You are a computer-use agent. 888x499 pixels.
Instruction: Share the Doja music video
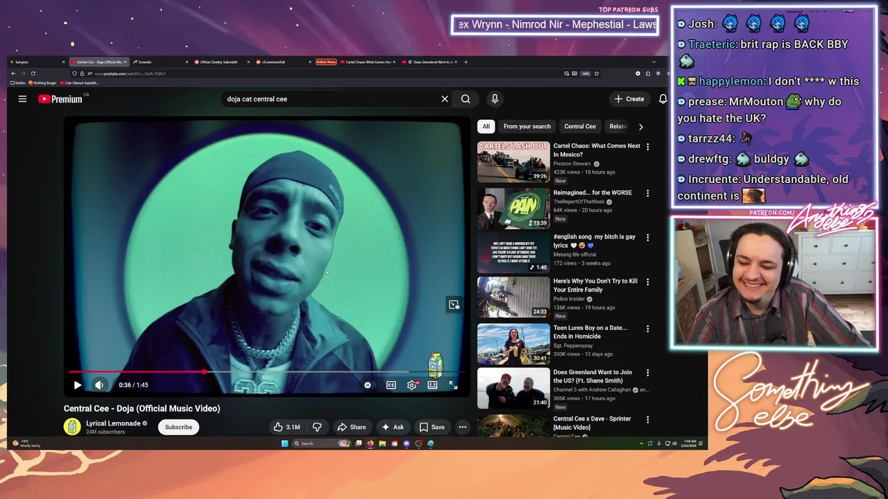351,427
